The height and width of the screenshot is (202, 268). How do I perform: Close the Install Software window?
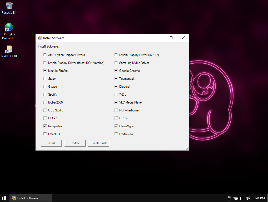click(x=183, y=38)
